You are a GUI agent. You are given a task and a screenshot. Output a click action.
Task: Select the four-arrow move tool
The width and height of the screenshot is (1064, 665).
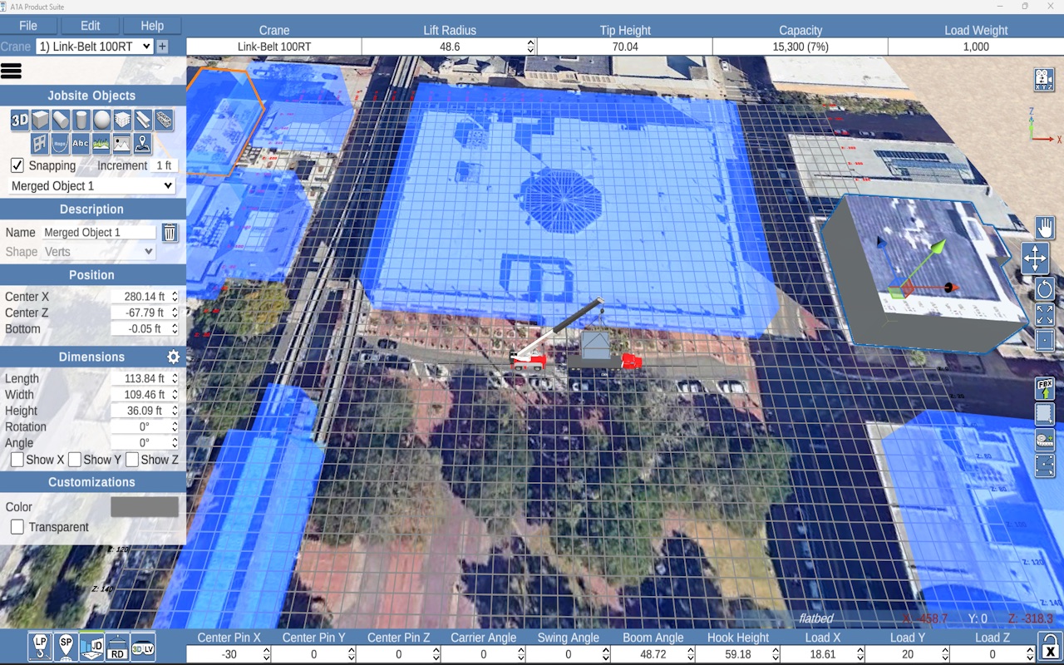1035,259
